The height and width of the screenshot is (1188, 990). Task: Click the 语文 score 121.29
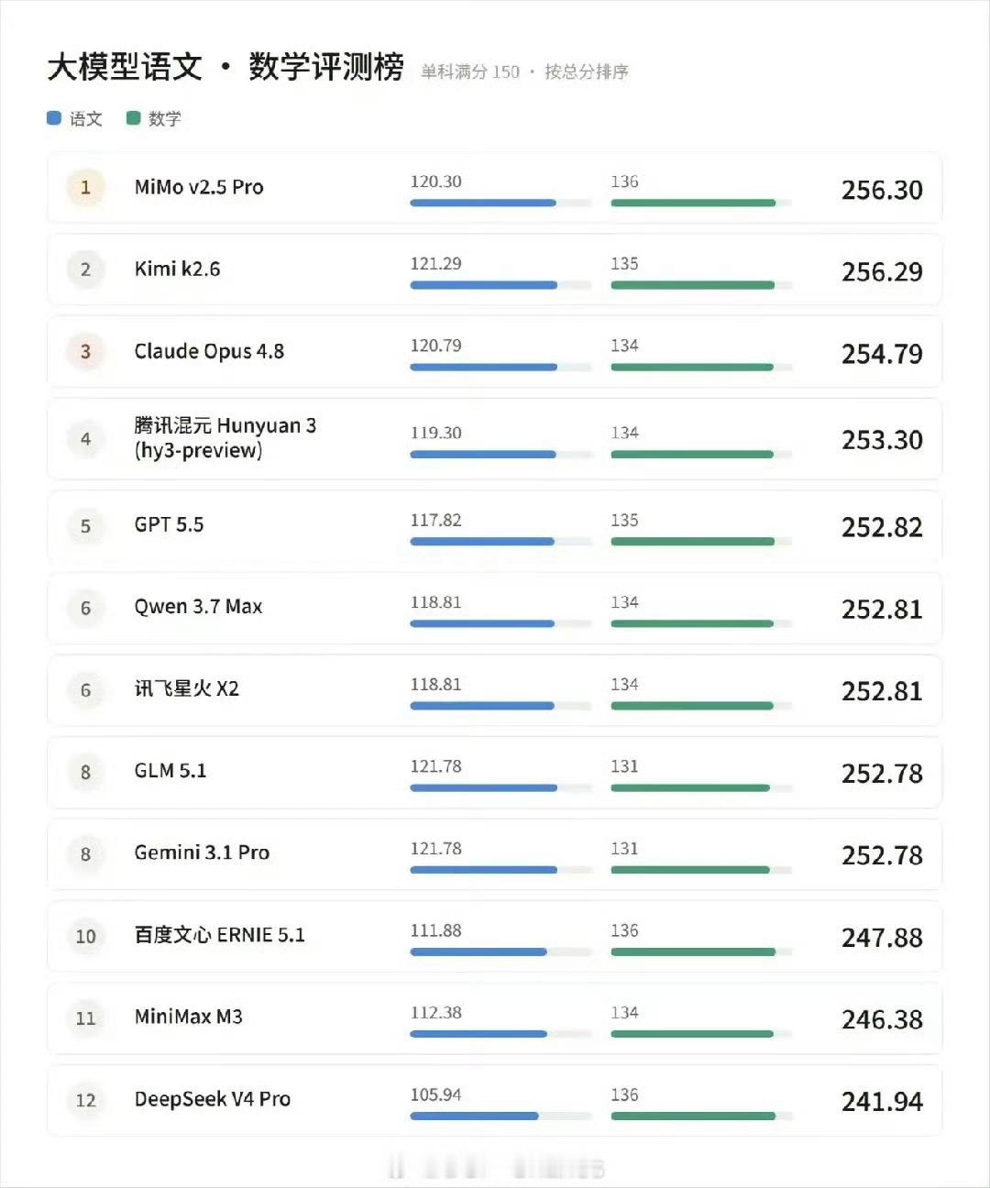435,264
